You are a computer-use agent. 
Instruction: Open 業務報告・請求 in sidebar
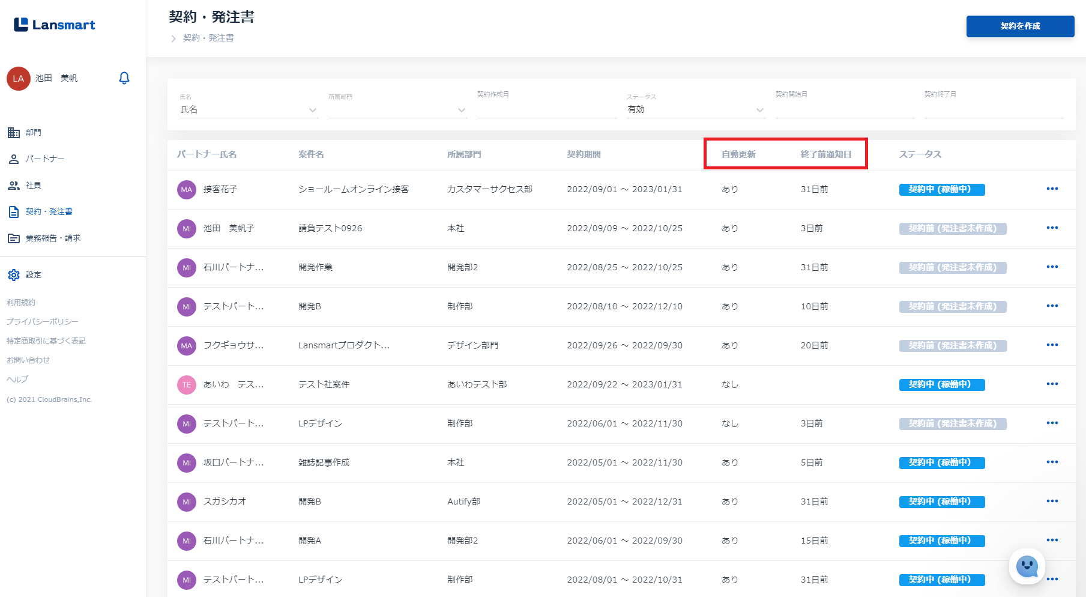[x=53, y=238]
